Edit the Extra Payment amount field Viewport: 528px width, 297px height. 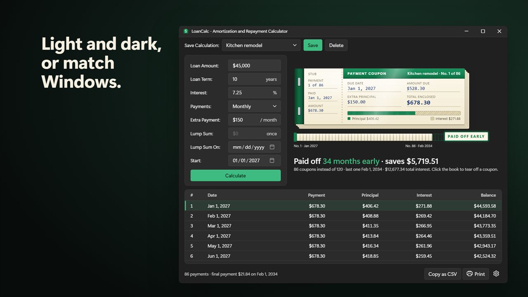[255, 120]
